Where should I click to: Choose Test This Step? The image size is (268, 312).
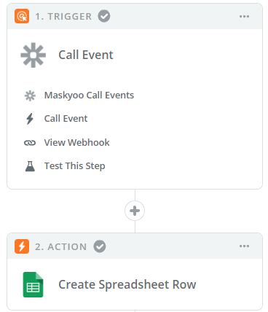coord(75,166)
